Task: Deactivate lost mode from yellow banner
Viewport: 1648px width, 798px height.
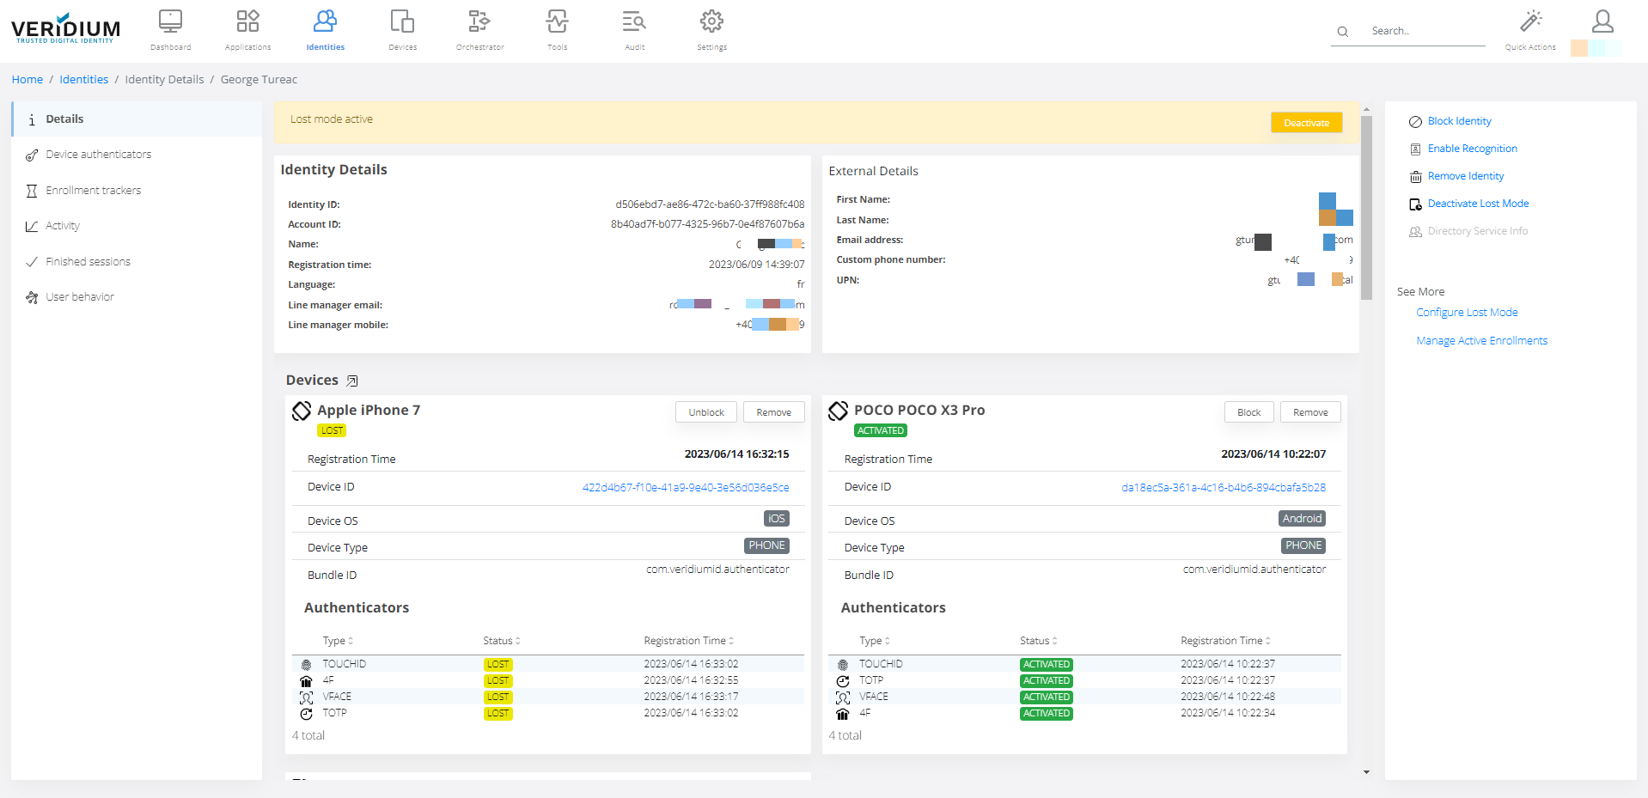Action: click(1306, 123)
